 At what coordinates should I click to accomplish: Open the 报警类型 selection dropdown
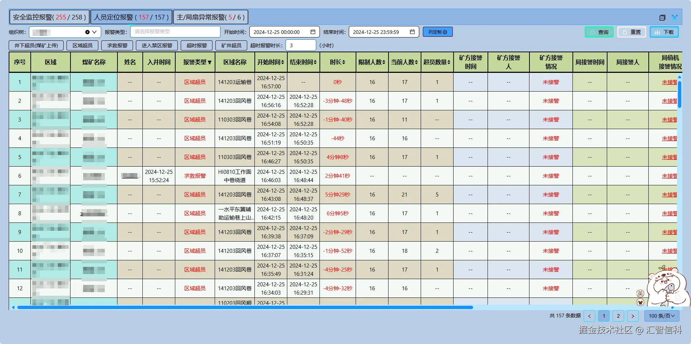pyautogui.click(x=175, y=32)
